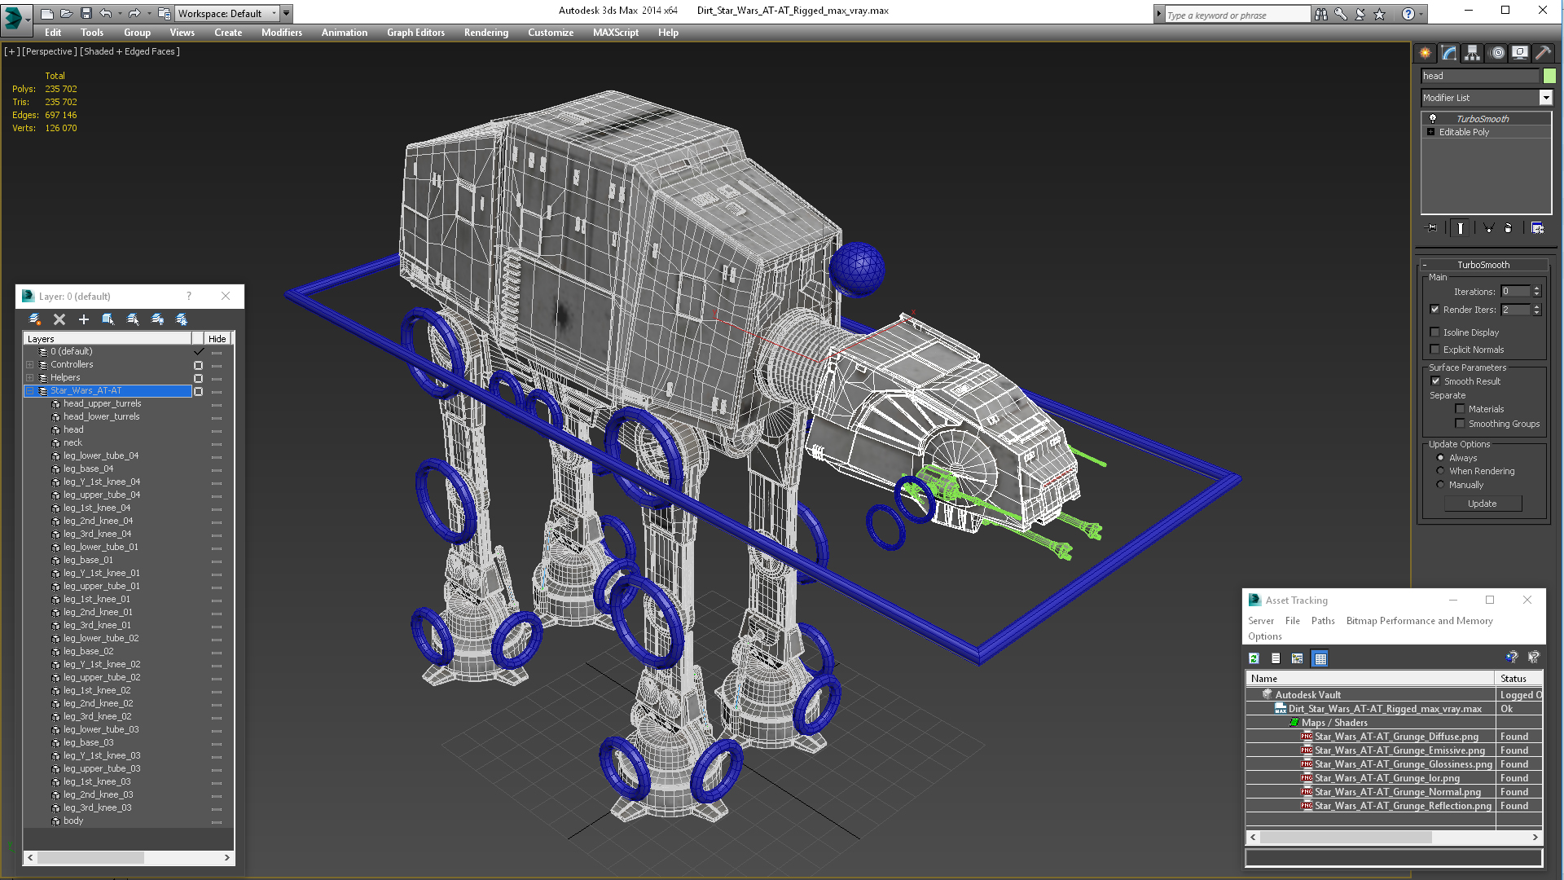Enable Isoline Display checkbox
Viewport: 1564px width, 880px height.
pyautogui.click(x=1435, y=332)
